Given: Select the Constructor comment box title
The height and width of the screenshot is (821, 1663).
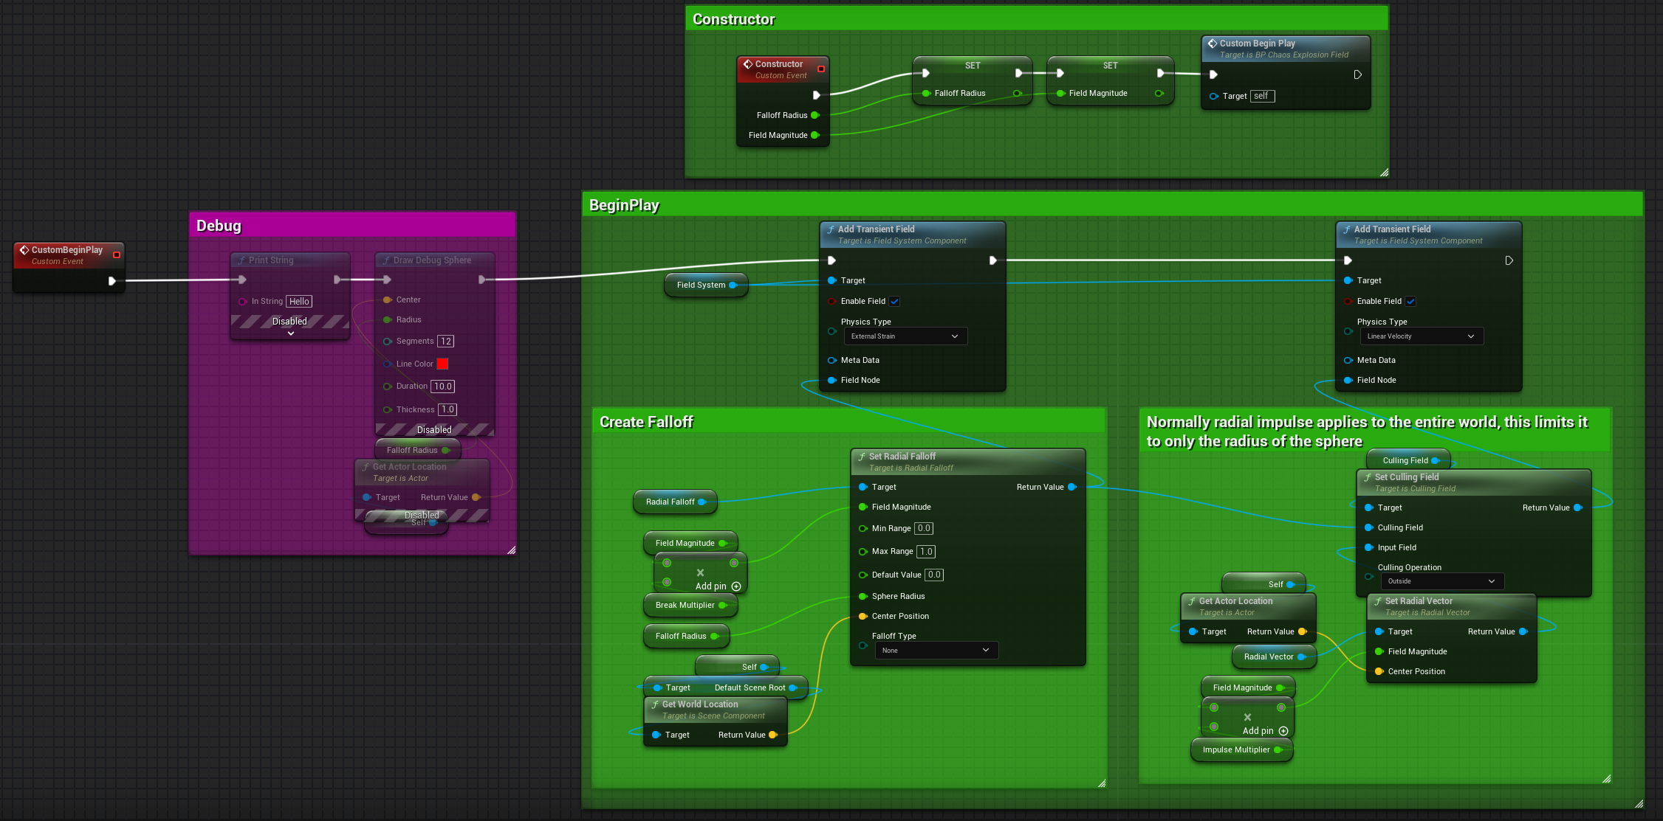Looking at the screenshot, I should click(x=734, y=19).
